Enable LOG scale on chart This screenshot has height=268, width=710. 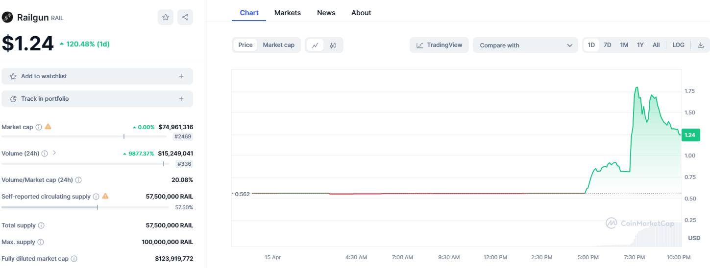(x=678, y=45)
